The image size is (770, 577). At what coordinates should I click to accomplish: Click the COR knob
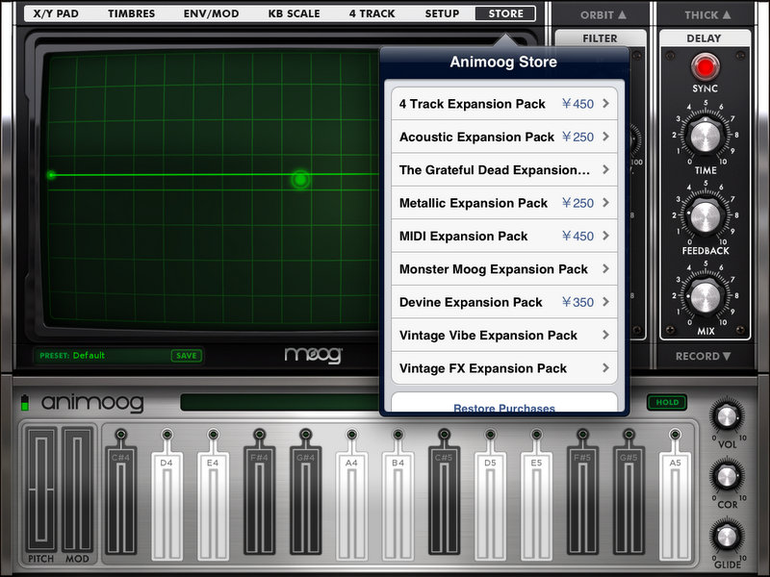tap(727, 476)
